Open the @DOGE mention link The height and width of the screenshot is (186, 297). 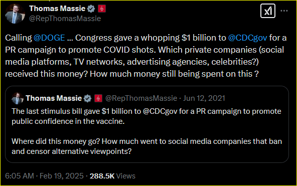coord(49,38)
